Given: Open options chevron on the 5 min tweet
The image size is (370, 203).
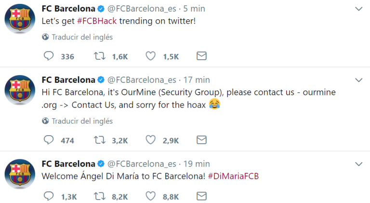Looking at the screenshot, I should (x=358, y=9).
